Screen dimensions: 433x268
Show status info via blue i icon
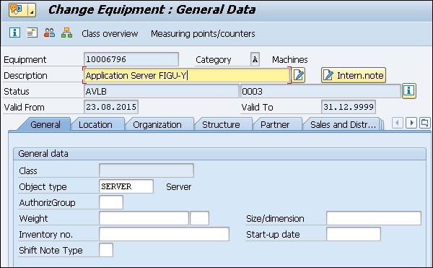coord(409,90)
